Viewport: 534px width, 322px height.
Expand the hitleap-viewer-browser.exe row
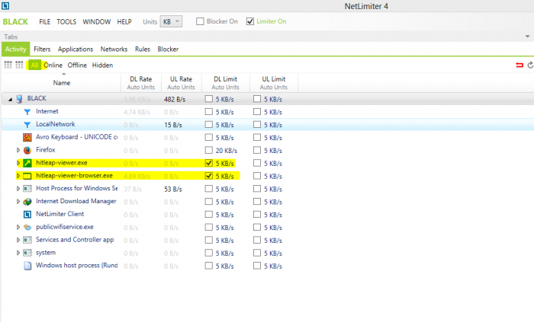coord(18,176)
